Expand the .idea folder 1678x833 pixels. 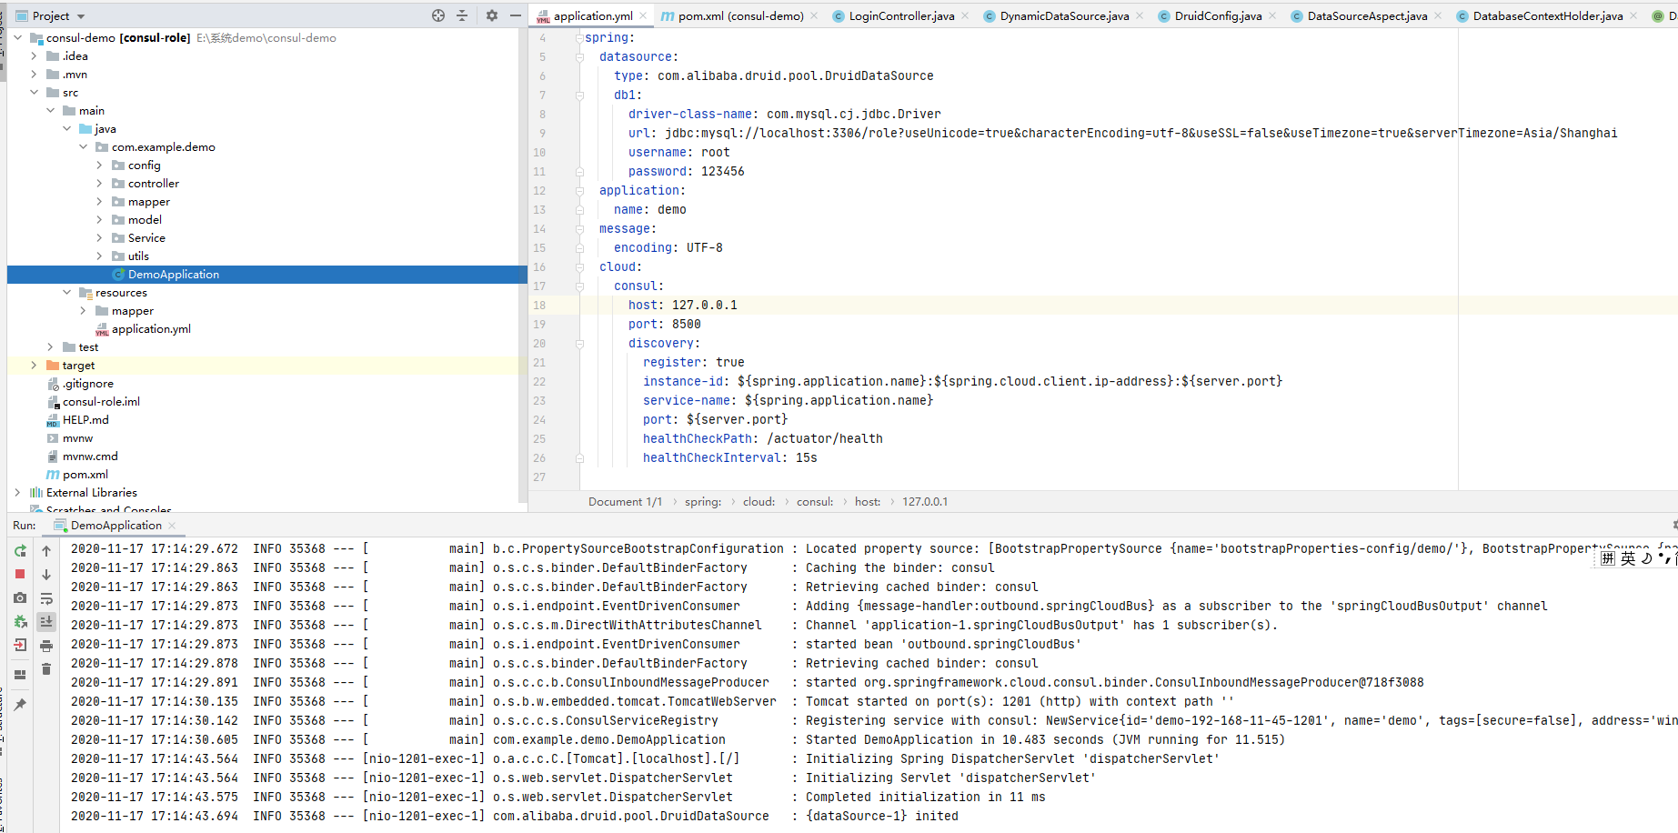(x=35, y=56)
